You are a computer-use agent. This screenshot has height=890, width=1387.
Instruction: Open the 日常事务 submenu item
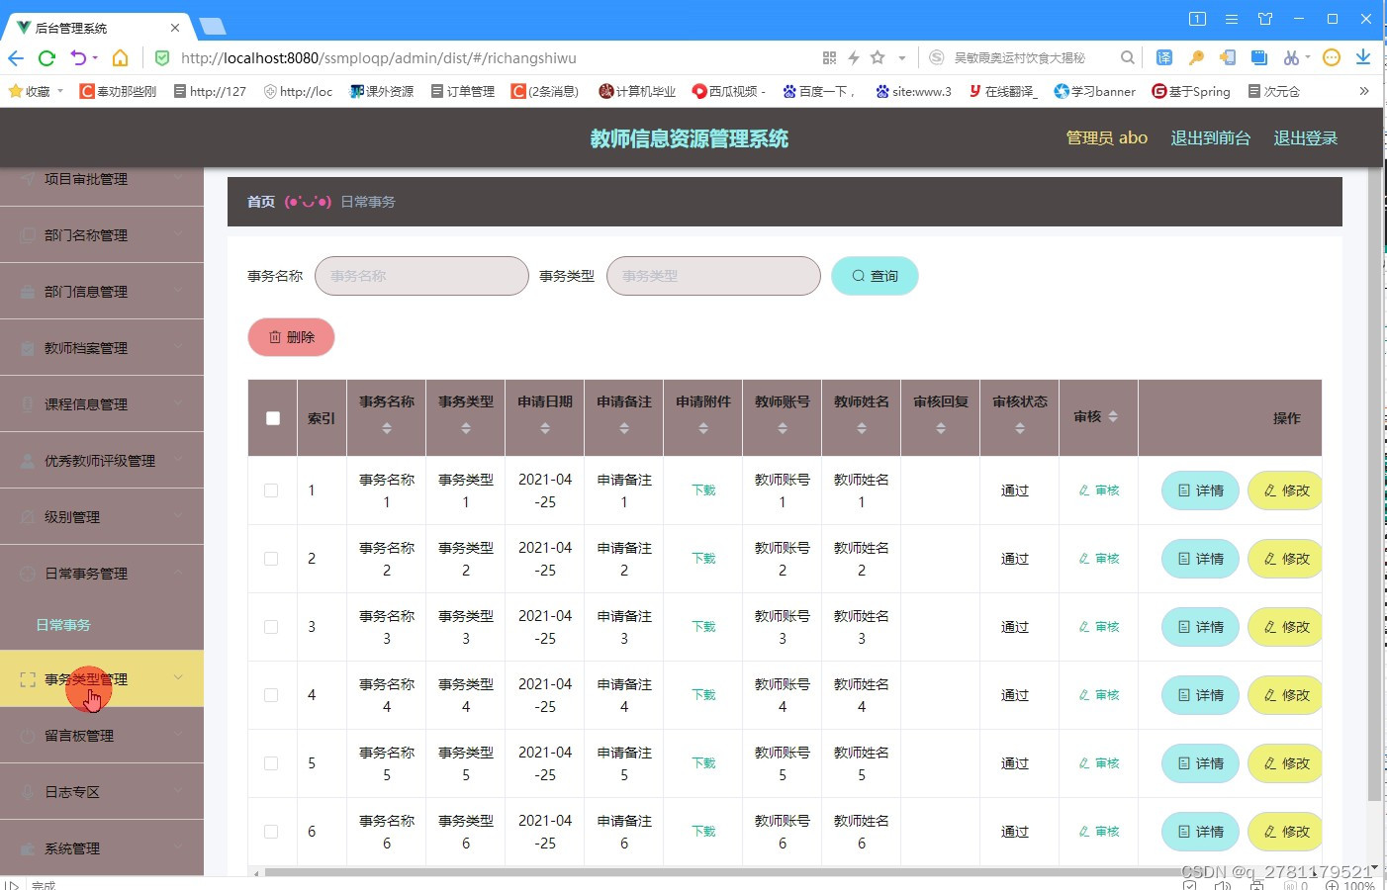[x=63, y=625]
